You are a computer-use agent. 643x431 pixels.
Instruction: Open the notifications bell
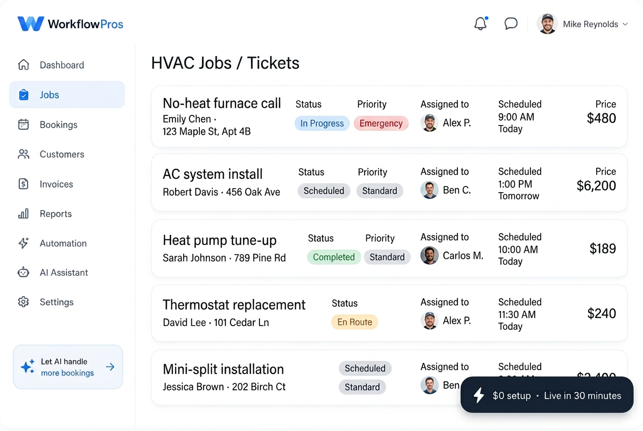481,23
